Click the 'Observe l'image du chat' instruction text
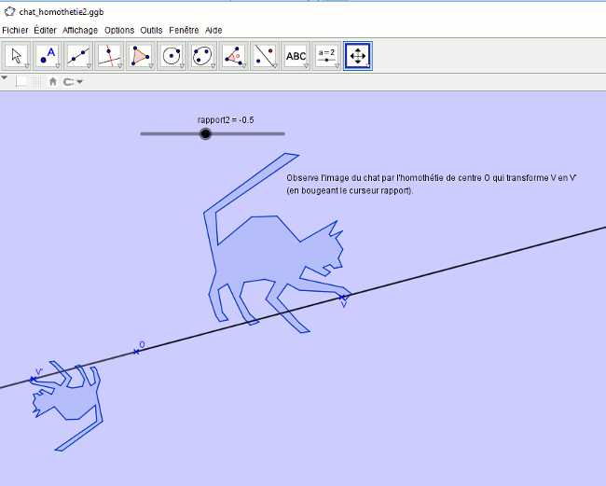 pyautogui.click(x=432, y=178)
